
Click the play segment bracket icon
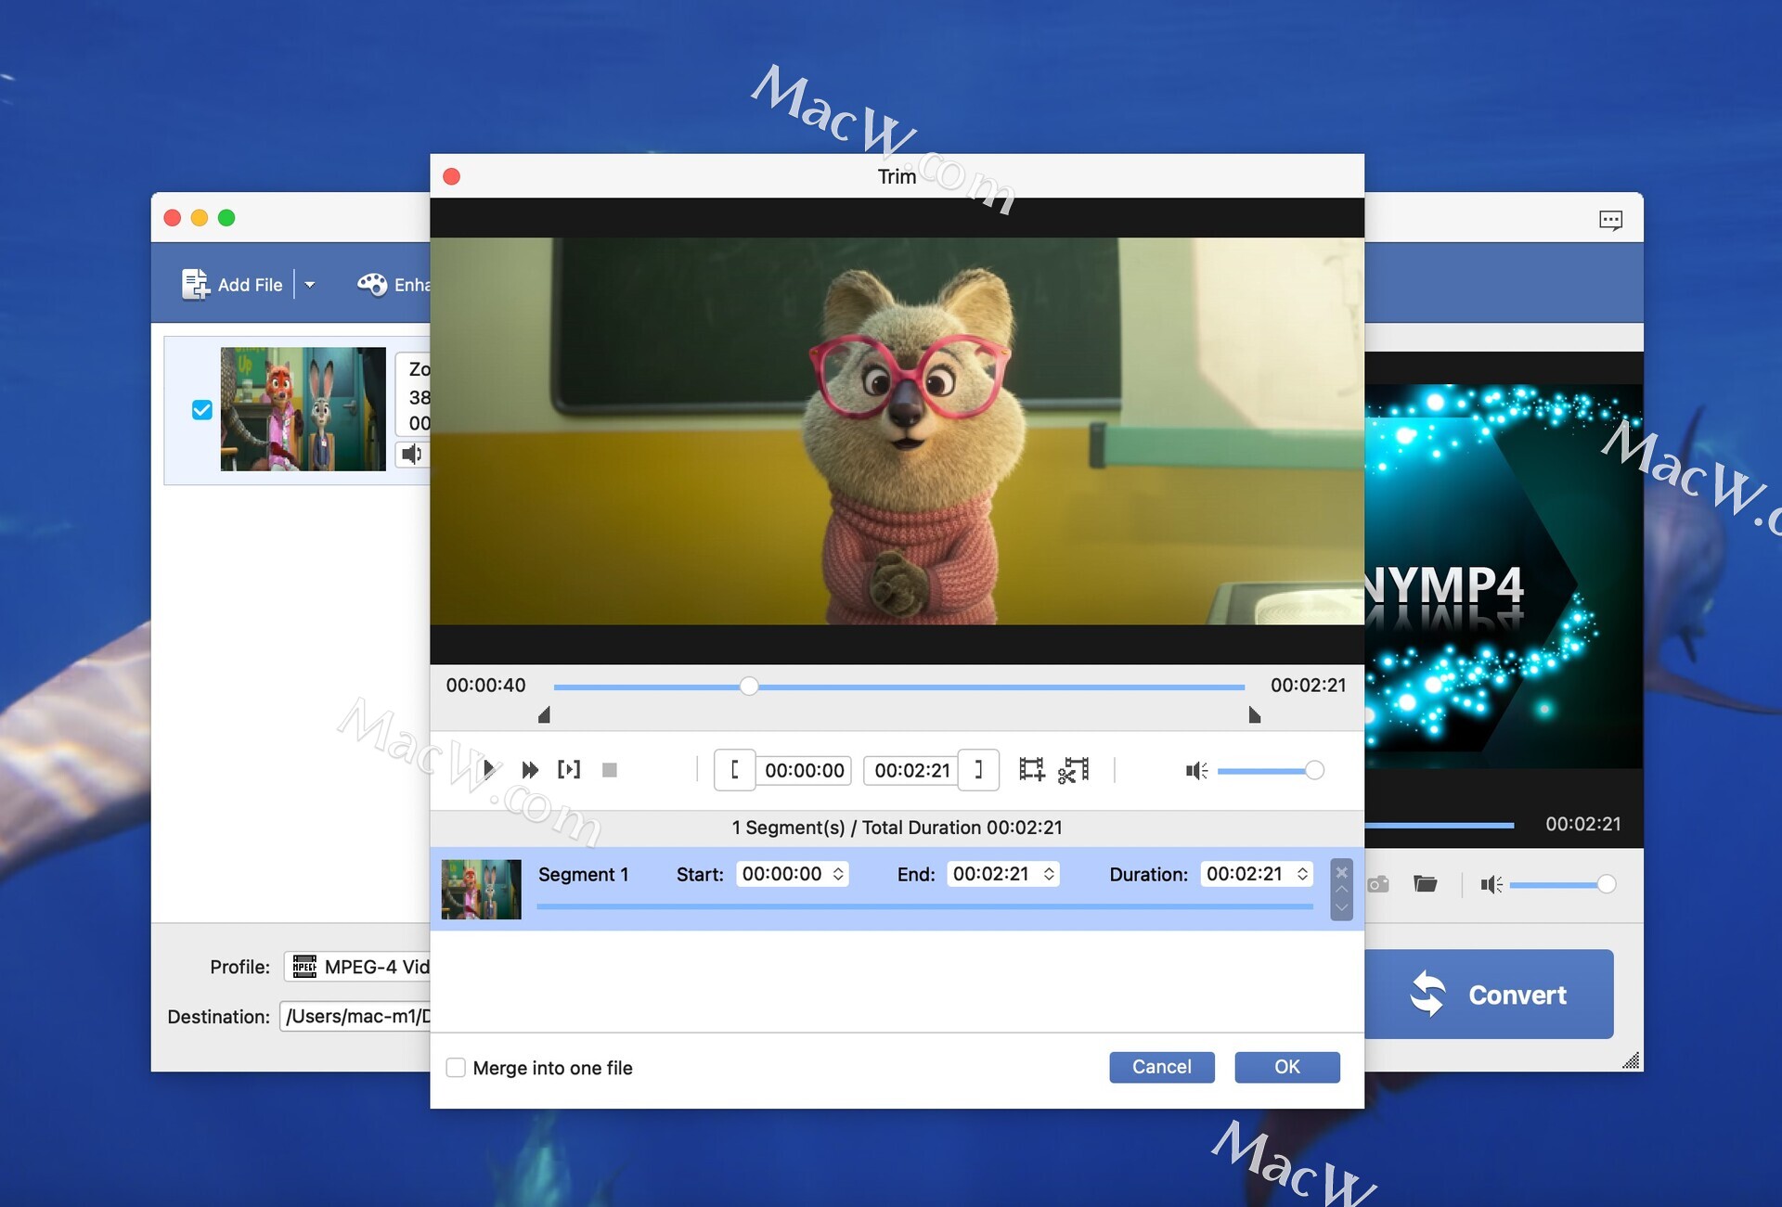tap(569, 769)
